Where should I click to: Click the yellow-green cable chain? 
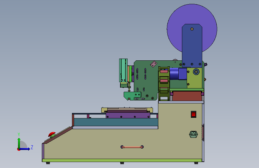pyautogui.click(x=164, y=83)
